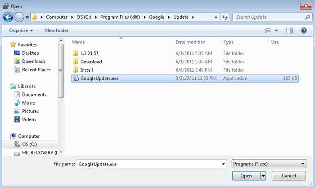
Task: Select Downloads in Favorites sidebar
Action: tap(34, 61)
